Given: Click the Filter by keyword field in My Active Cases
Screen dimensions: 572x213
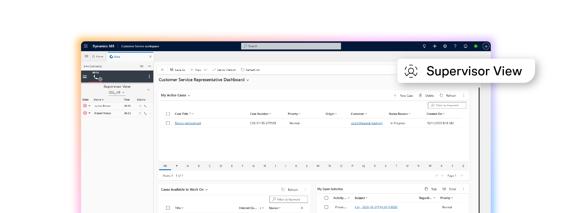Looking at the screenshot, I should (x=447, y=105).
